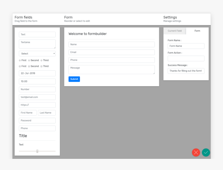Tick the 'Second' checkbox

click(29, 66)
